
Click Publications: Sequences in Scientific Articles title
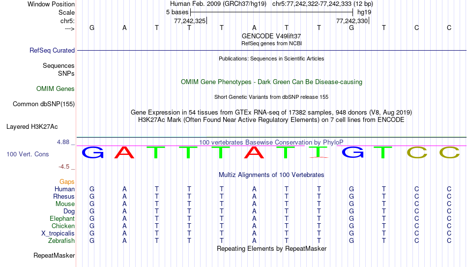[x=271, y=59]
